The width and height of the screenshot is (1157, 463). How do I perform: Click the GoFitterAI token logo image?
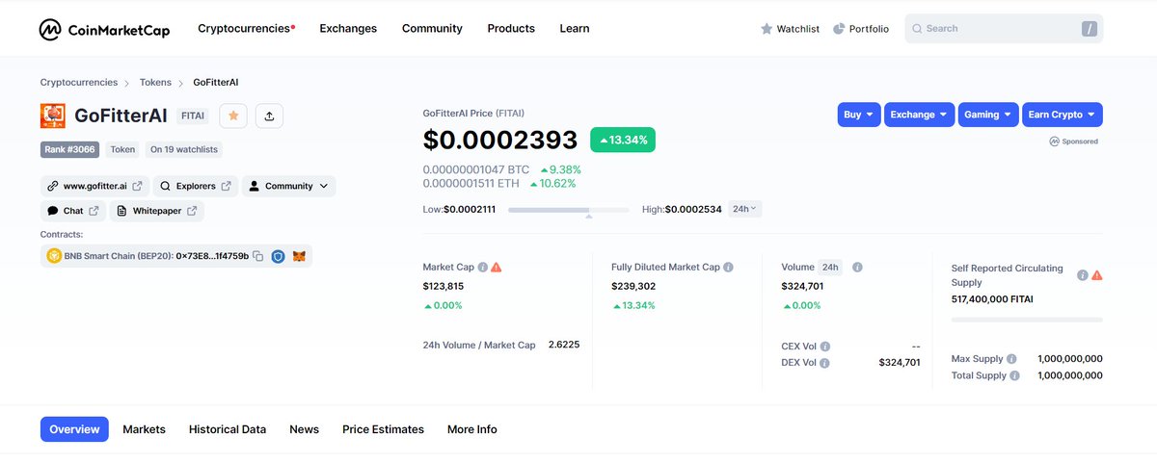pyautogui.click(x=53, y=116)
